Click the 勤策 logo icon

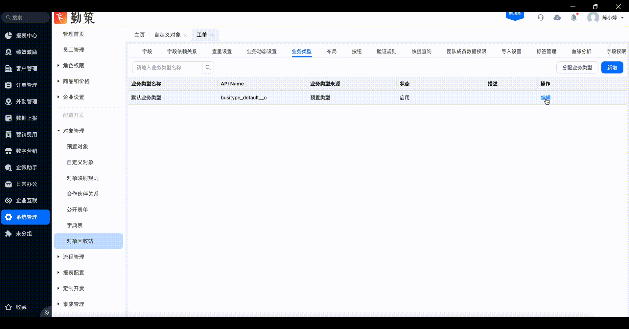[60, 18]
